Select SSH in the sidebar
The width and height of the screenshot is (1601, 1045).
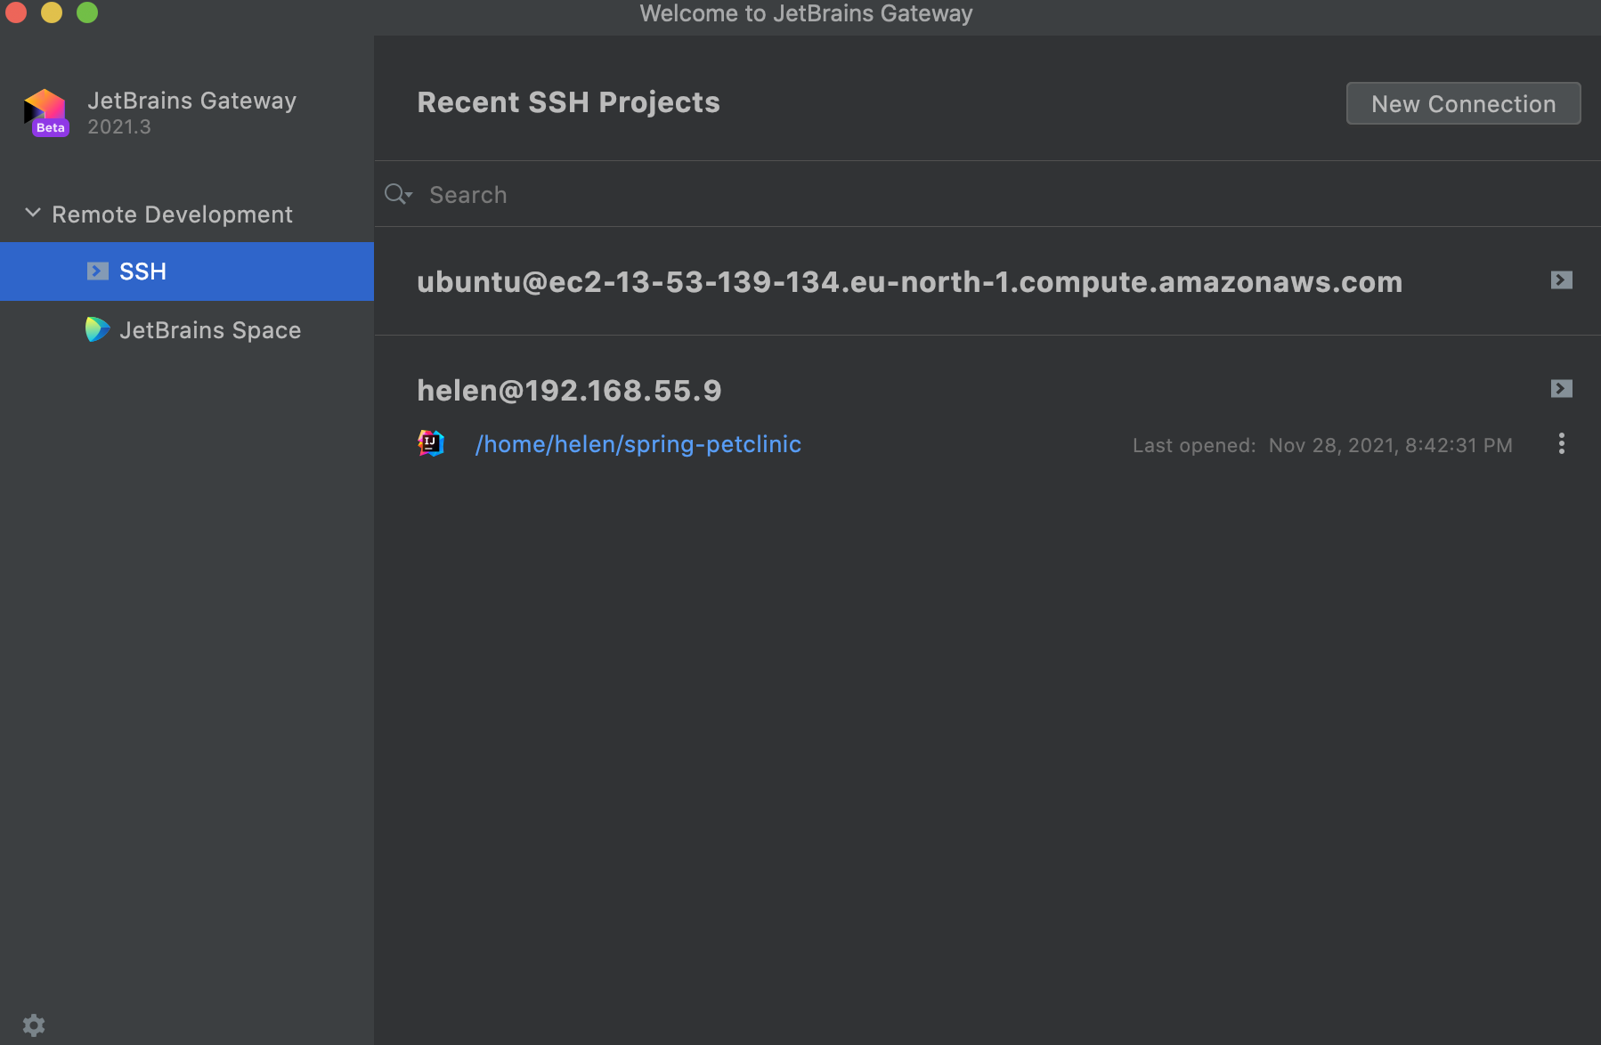pyautogui.click(x=142, y=271)
